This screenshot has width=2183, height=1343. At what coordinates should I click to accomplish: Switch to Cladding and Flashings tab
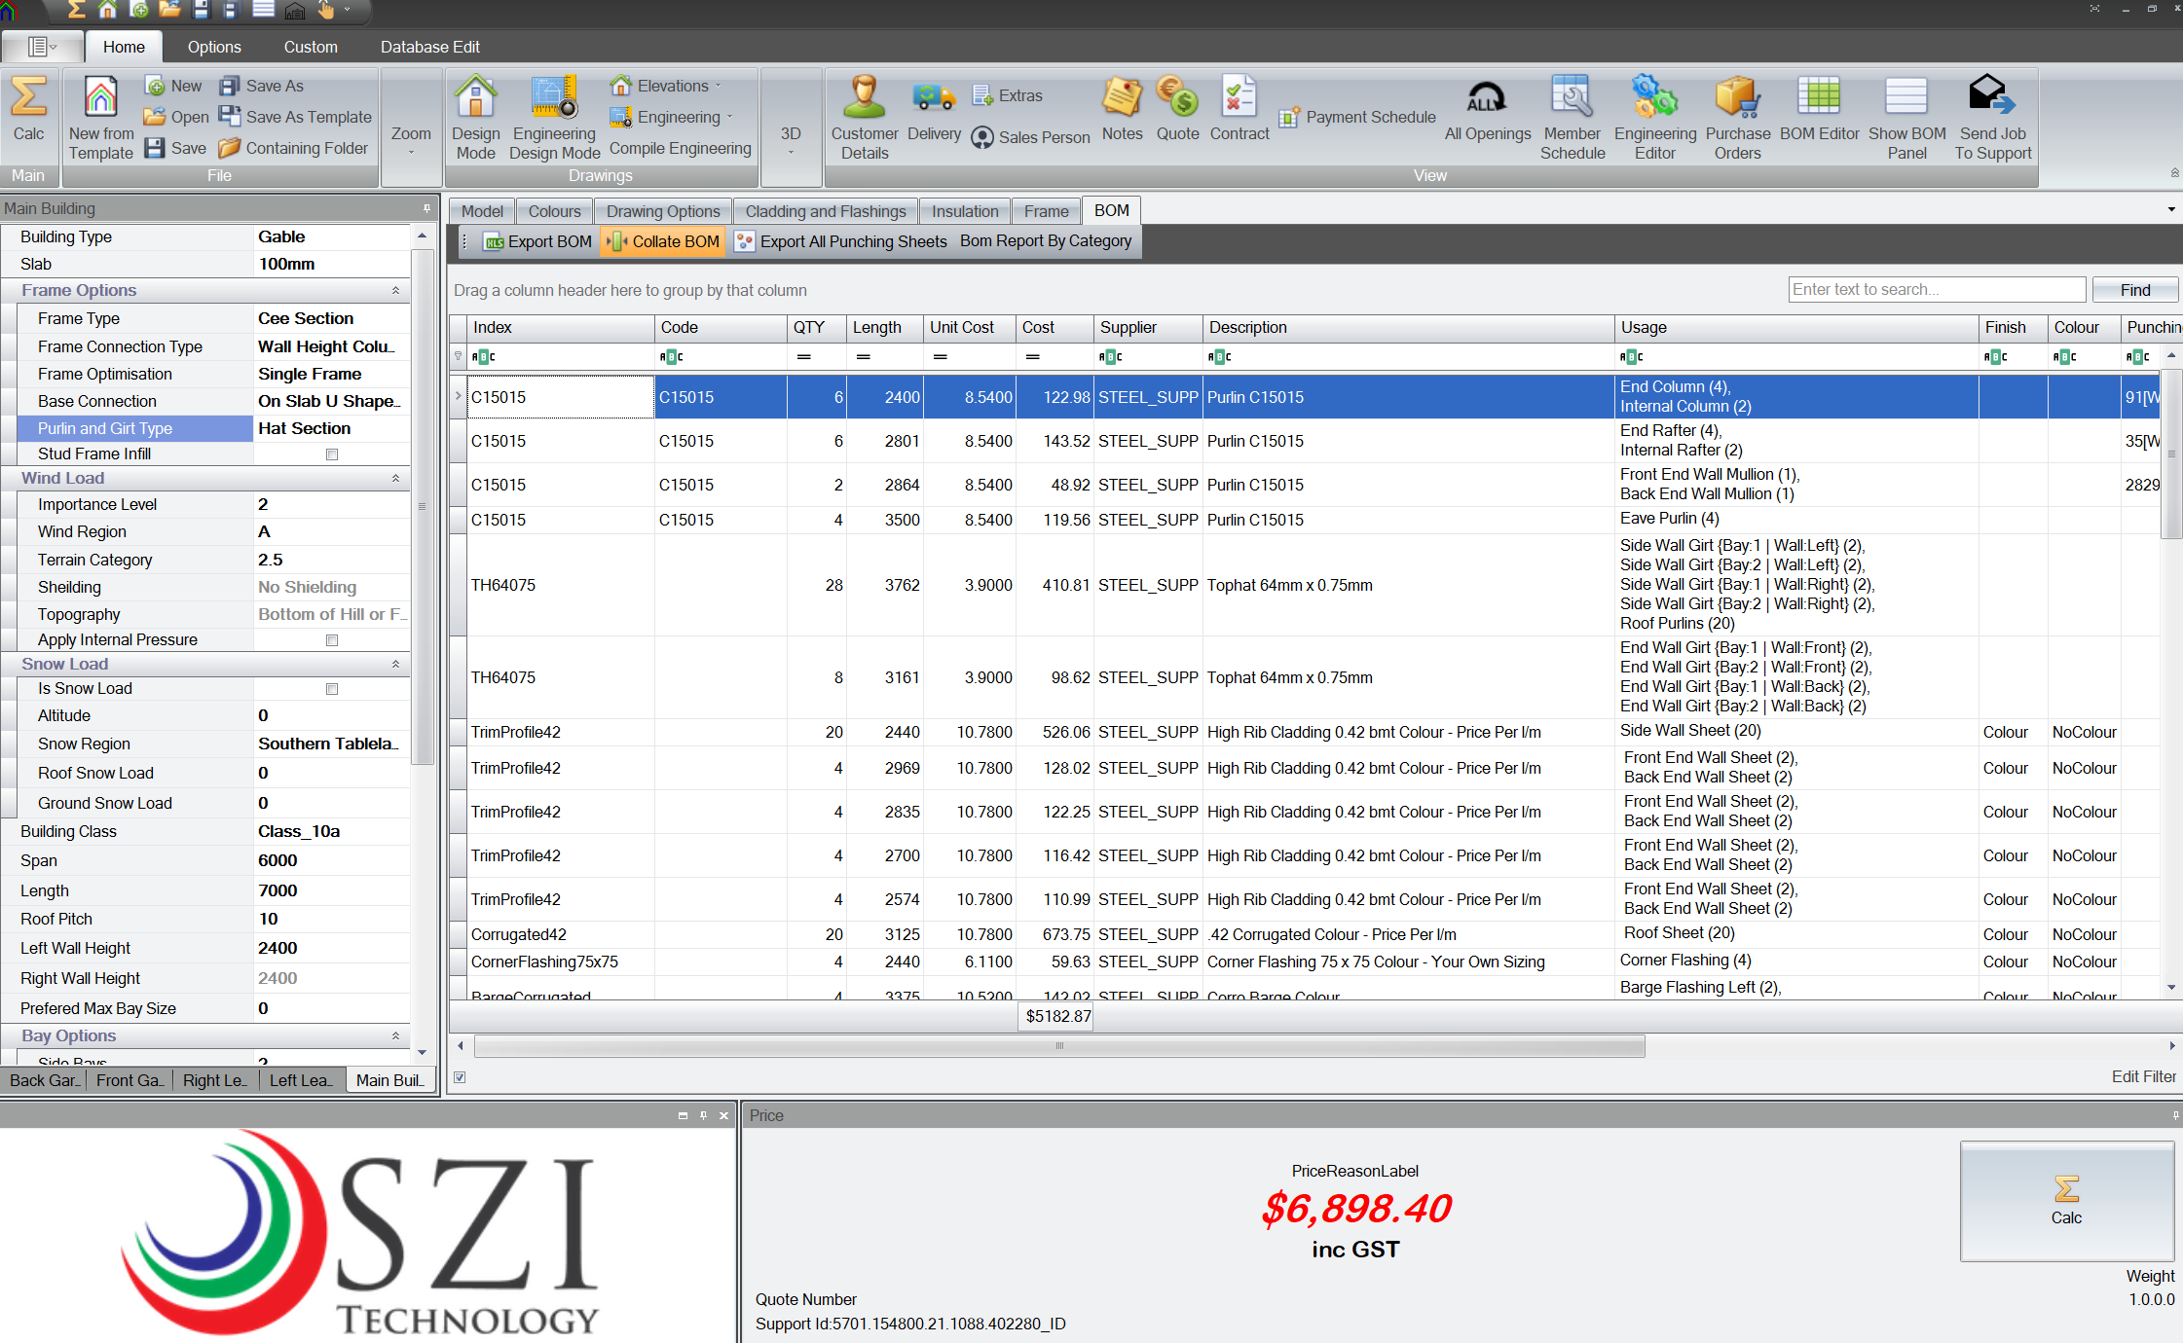click(826, 211)
